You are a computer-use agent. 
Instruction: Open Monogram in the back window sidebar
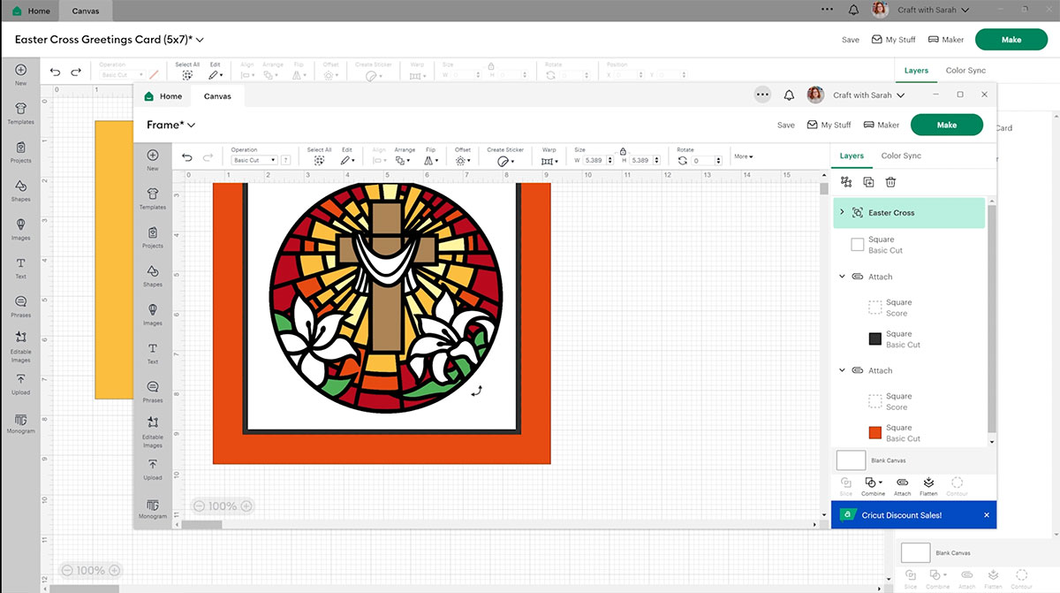pyautogui.click(x=20, y=423)
